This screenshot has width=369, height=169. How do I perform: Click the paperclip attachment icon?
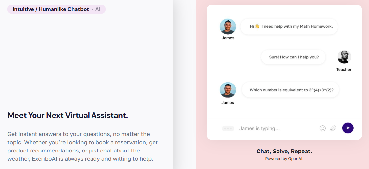click(x=333, y=128)
